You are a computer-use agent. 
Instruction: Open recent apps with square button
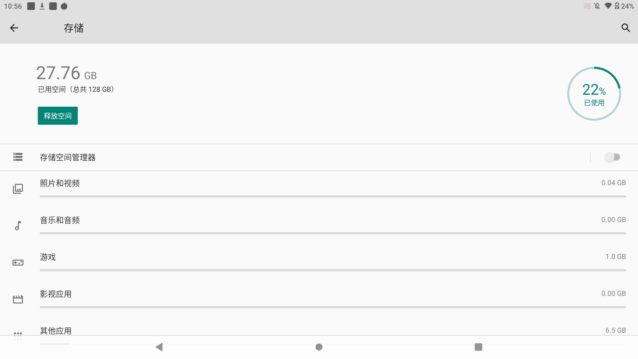click(478, 347)
